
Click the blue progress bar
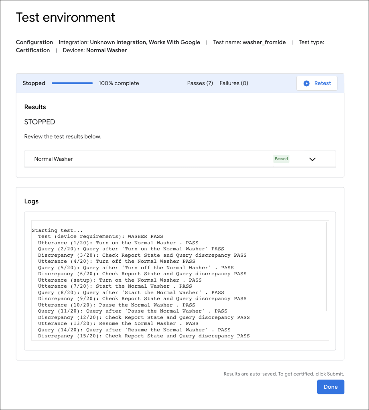[72, 83]
